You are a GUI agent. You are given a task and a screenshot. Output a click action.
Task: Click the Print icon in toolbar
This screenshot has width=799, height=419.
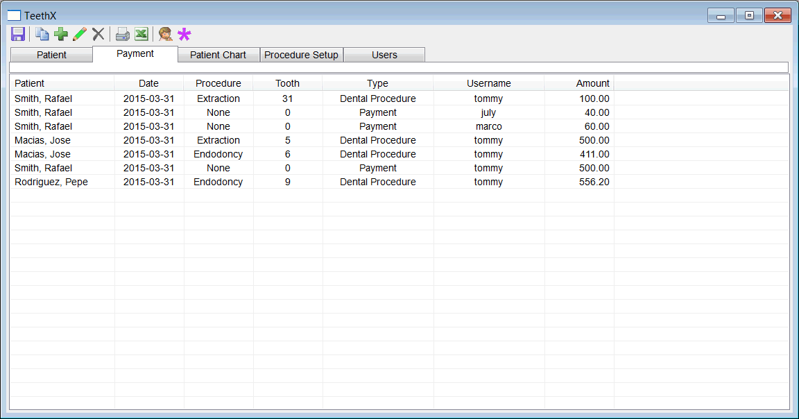pos(122,34)
